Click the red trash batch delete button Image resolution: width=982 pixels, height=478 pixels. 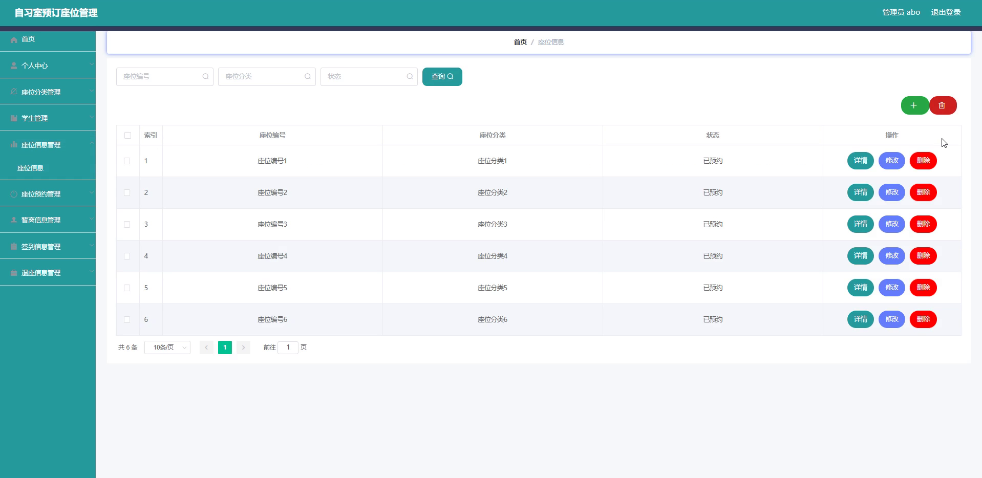pyautogui.click(x=943, y=105)
